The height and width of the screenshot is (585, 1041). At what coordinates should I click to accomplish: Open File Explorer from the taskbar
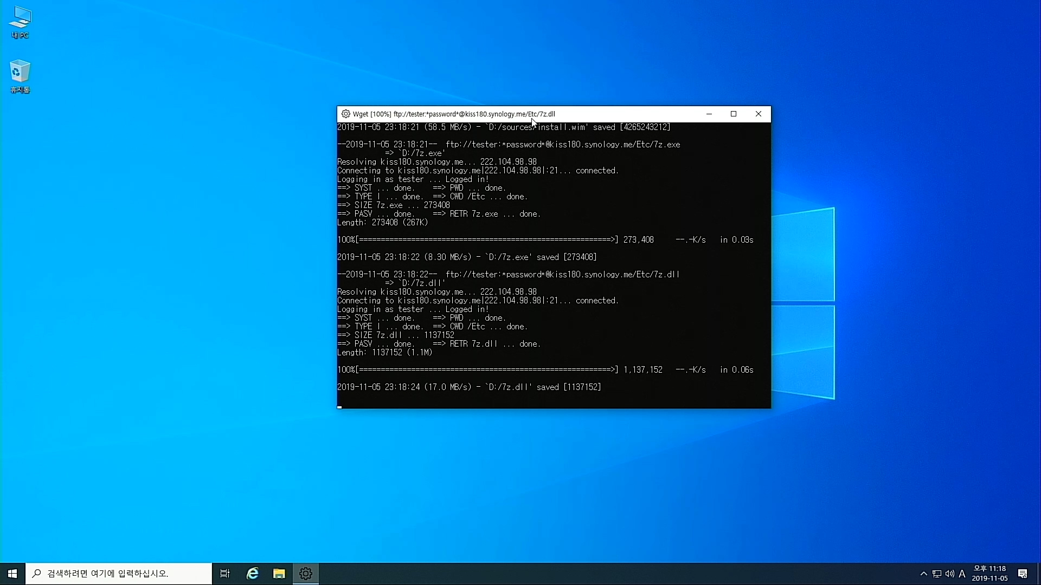(279, 574)
